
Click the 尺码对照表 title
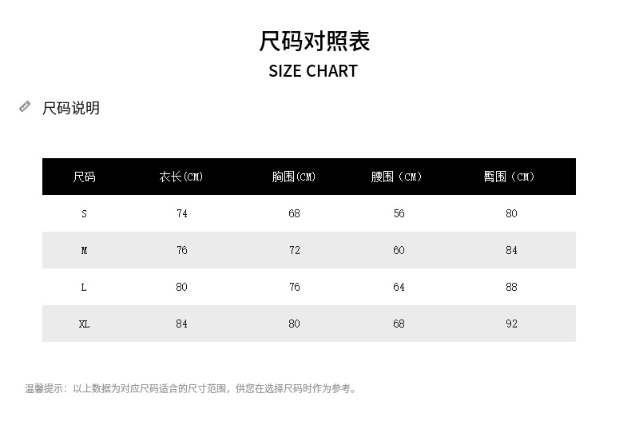pos(315,41)
